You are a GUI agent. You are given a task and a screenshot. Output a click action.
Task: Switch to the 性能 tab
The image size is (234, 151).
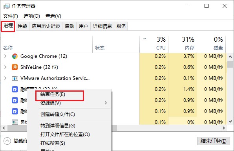[x=22, y=26]
